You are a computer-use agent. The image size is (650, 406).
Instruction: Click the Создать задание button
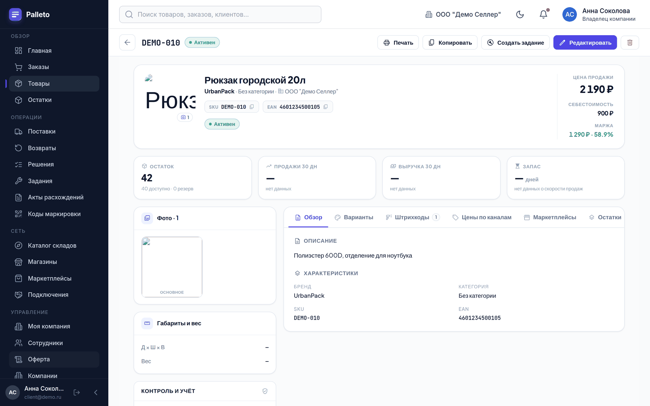click(515, 42)
